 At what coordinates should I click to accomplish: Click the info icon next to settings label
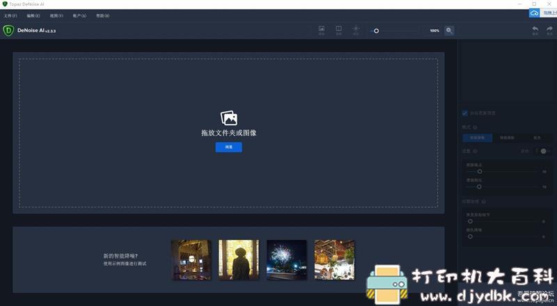(x=475, y=151)
